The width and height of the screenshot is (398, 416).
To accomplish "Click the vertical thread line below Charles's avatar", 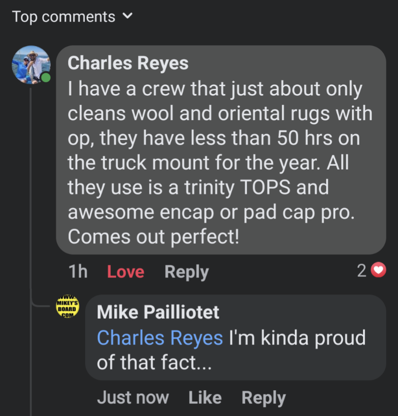I will click(x=30, y=184).
